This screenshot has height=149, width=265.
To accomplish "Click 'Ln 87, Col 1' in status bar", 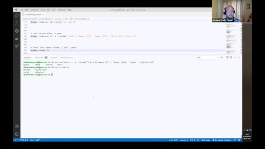I will click(173, 140).
